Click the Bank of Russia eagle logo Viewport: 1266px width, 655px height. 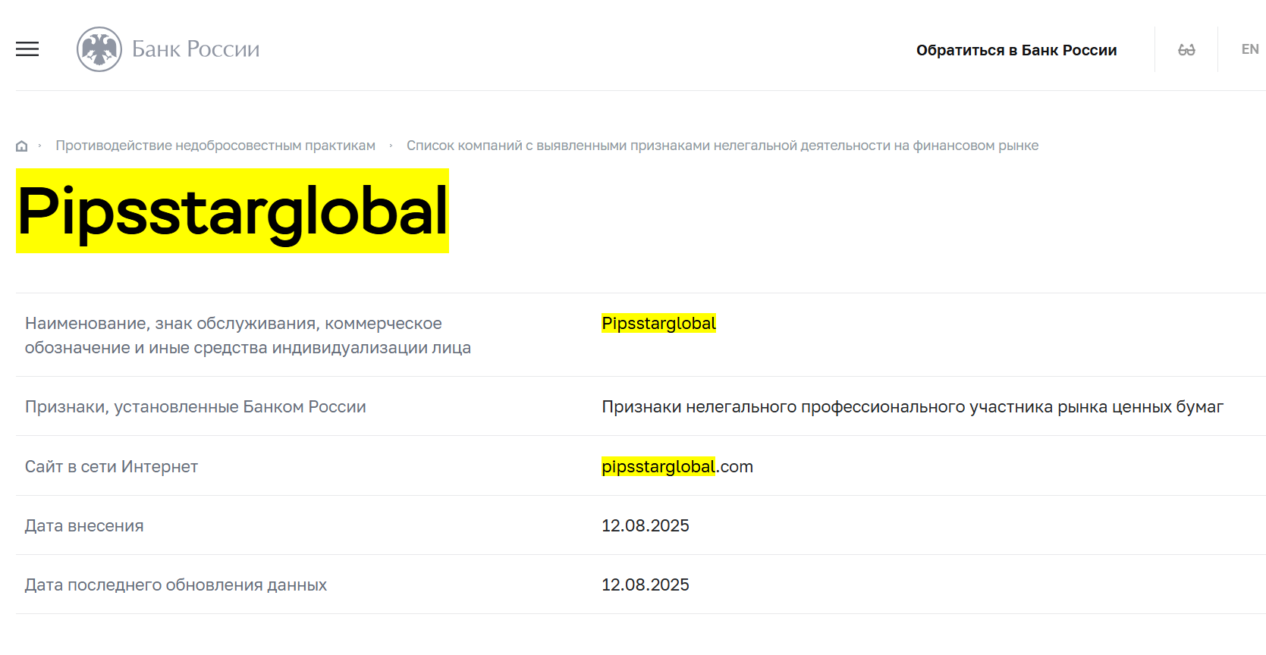tap(99, 49)
